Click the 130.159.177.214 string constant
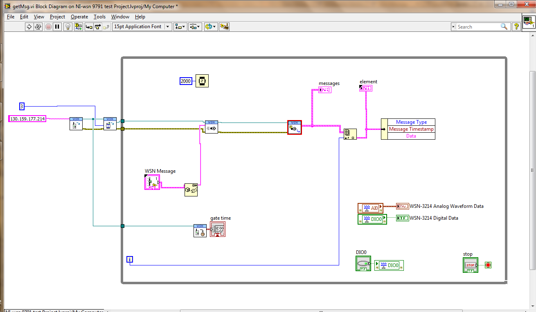Screen dimensions: 536x312 27,119
